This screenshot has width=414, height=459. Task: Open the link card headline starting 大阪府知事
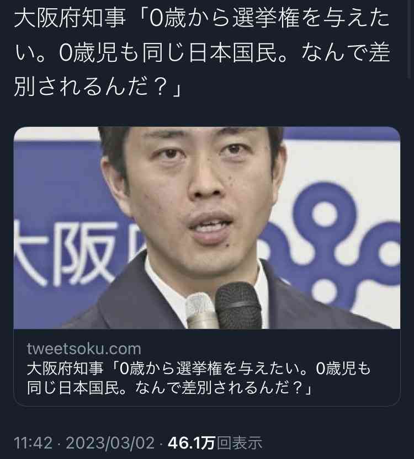pos(199,378)
